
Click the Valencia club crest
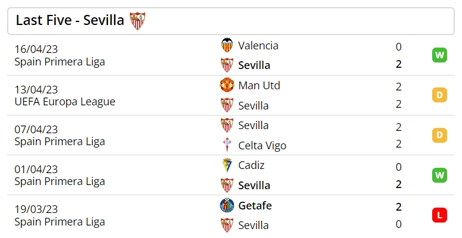tap(227, 45)
